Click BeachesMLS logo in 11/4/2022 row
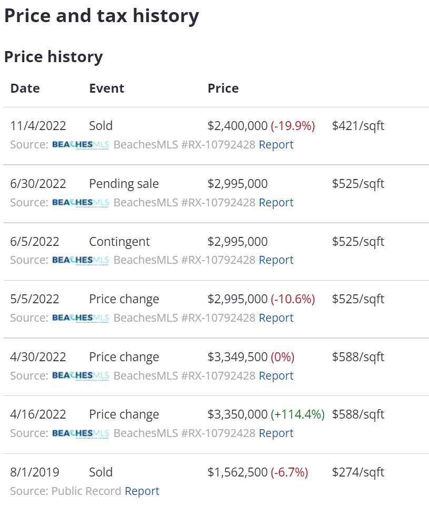 point(81,145)
